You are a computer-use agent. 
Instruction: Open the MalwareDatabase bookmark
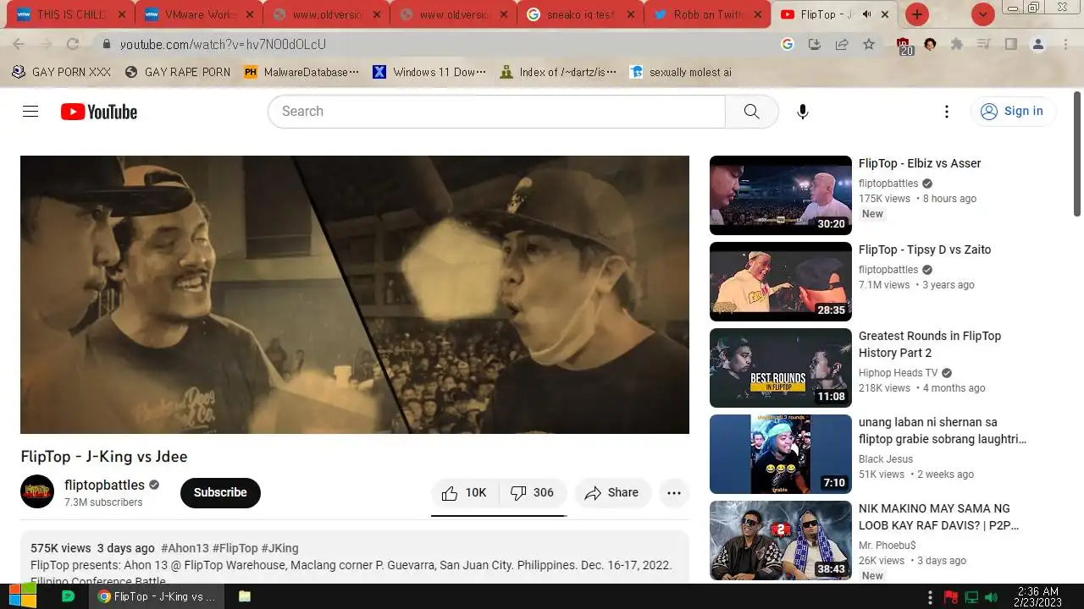pyautogui.click(x=301, y=72)
